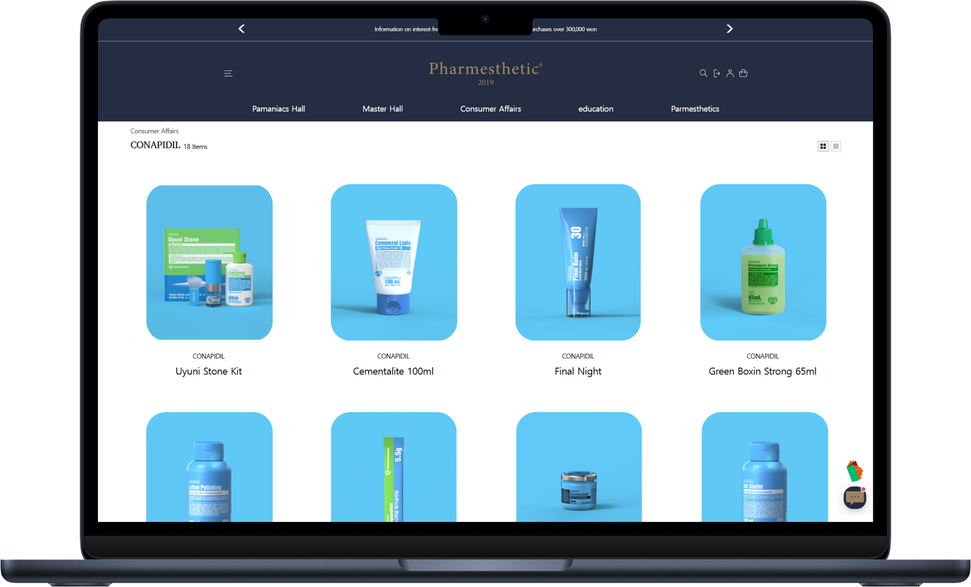The width and height of the screenshot is (971, 587).
Task: Click the search magnifier icon
Action: pos(703,73)
